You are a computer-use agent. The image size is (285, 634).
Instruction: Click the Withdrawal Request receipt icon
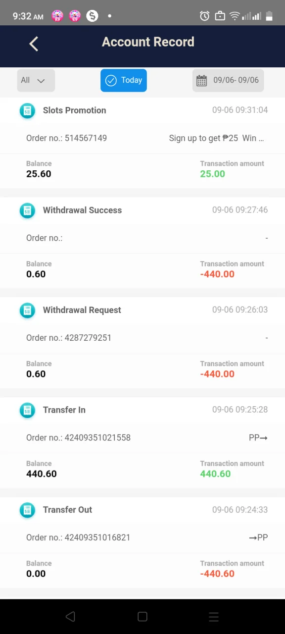[x=27, y=310]
